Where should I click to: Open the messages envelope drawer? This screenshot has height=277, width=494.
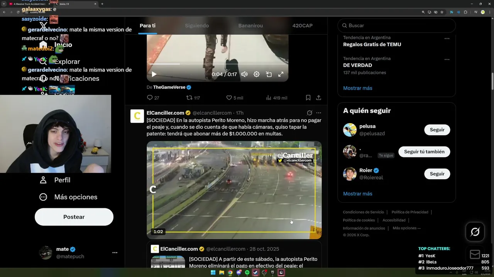pos(475,255)
